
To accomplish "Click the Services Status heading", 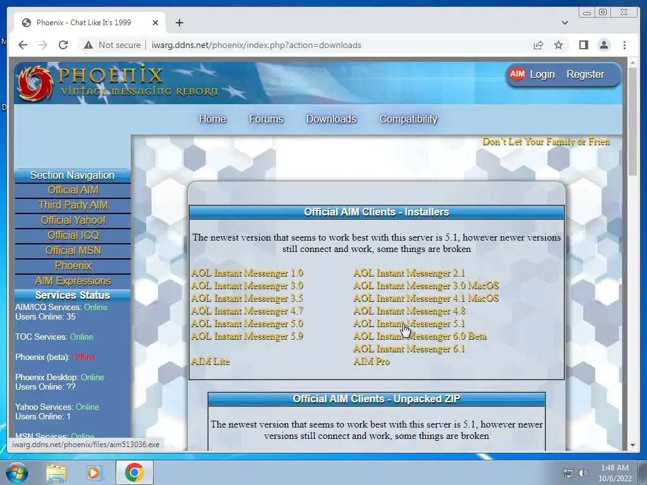I will (73, 296).
